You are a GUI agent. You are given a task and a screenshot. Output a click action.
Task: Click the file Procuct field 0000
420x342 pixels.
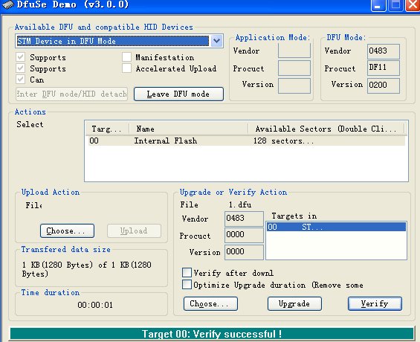[244, 236]
